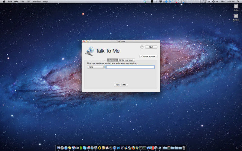Open the Hello sentence starter dropdown
The height and width of the screenshot is (151, 242).
pyautogui.click(x=96, y=67)
